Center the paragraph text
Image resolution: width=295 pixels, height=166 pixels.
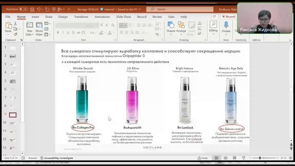127,33
